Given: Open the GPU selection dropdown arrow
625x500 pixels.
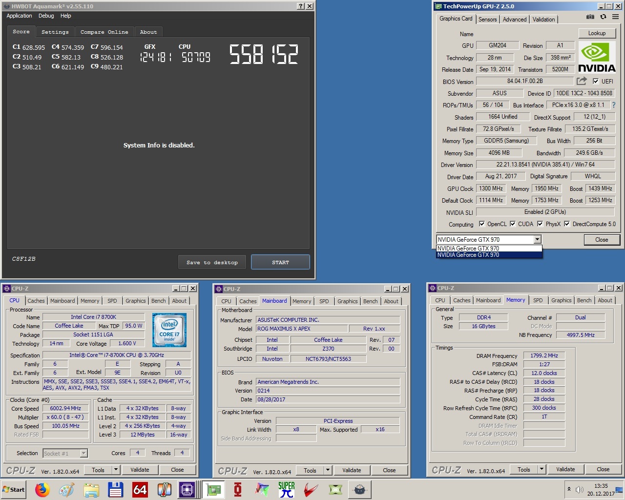Looking at the screenshot, I should coord(537,239).
